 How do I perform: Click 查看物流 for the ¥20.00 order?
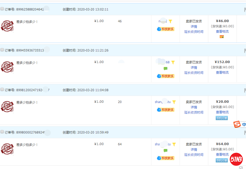[x=222, y=112]
